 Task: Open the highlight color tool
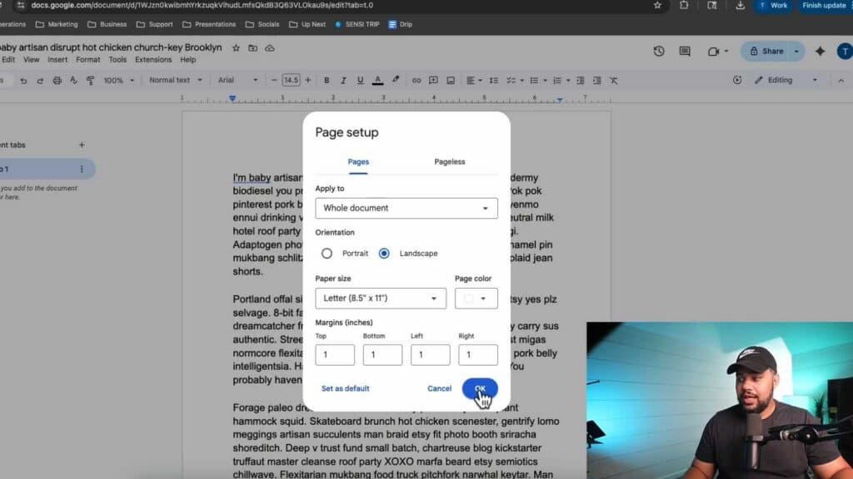point(396,81)
